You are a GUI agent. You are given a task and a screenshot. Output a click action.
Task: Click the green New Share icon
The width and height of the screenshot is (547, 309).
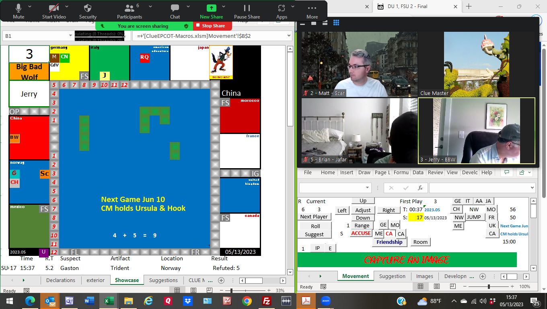211,8
